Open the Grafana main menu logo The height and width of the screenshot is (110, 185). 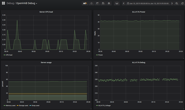click(x=3, y=3)
